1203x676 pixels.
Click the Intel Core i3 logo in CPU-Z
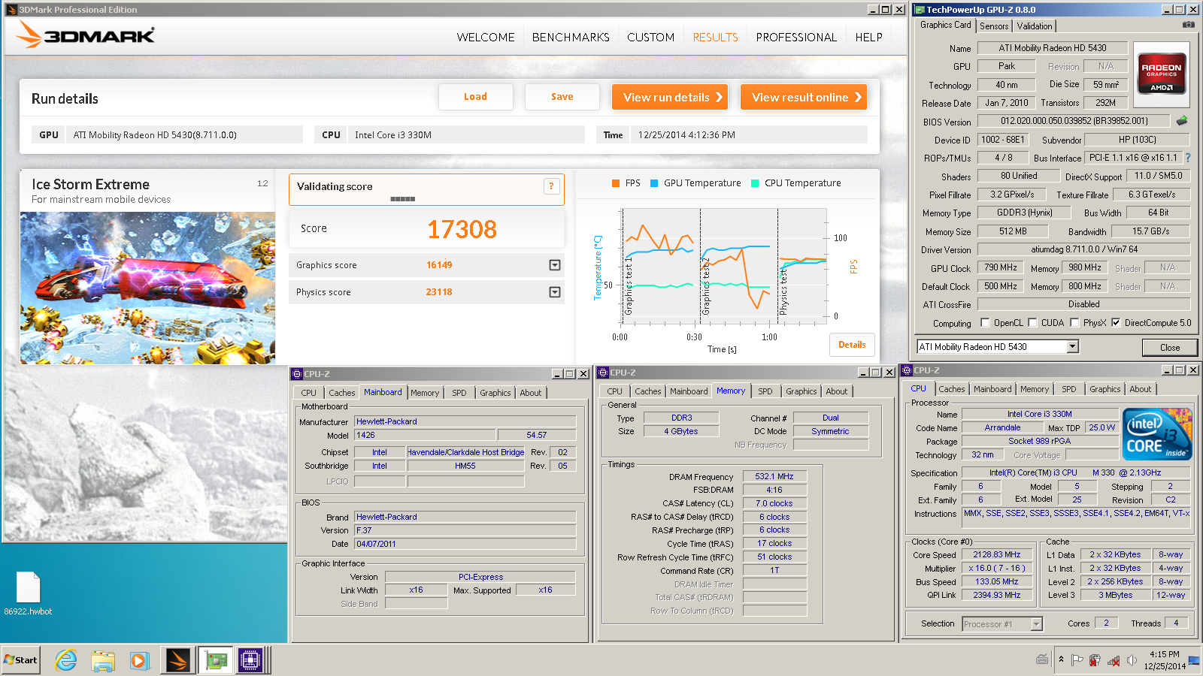pyautogui.click(x=1157, y=434)
